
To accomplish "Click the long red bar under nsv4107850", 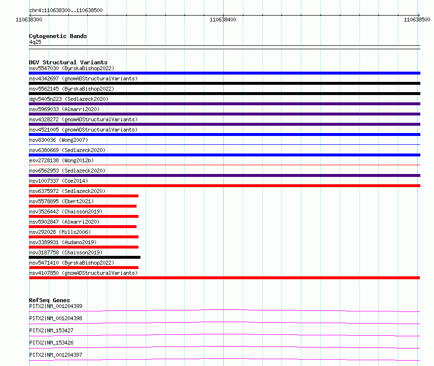I will pos(224,278).
